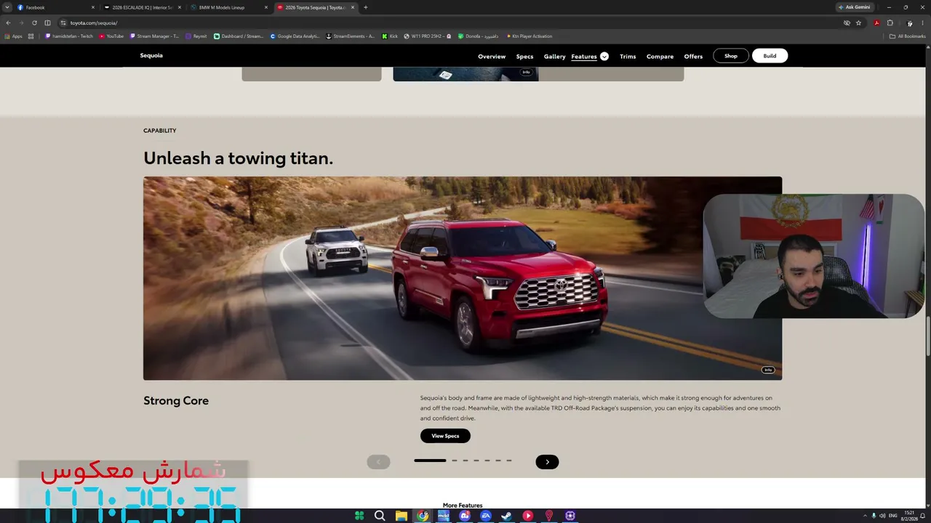Open the Chrome three-dot menu
The height and width of the screenshot is (523, 931).
(922, 23)
